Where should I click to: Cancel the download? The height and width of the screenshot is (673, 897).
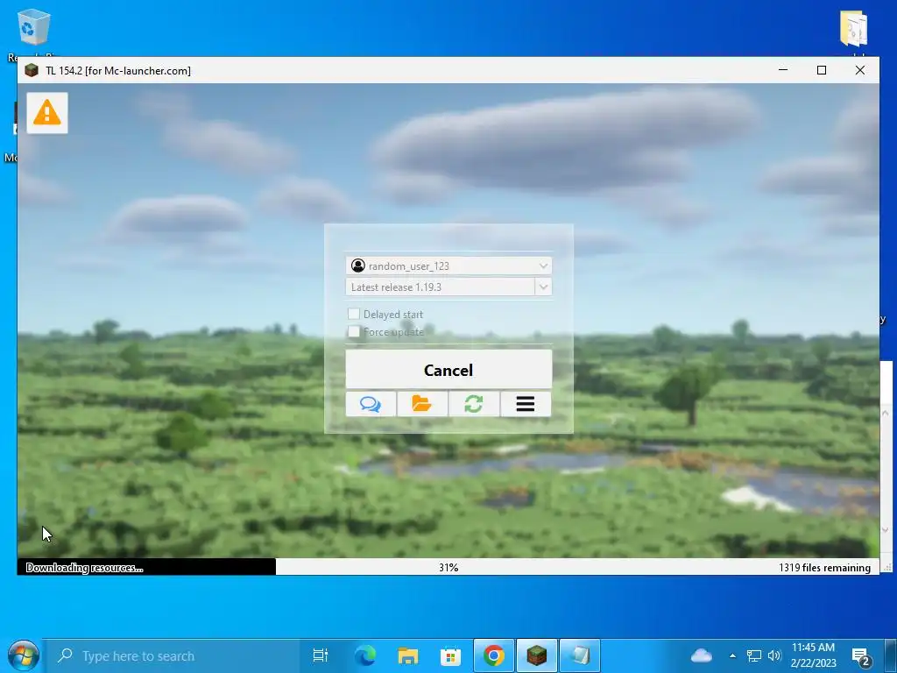pos(448,370)
